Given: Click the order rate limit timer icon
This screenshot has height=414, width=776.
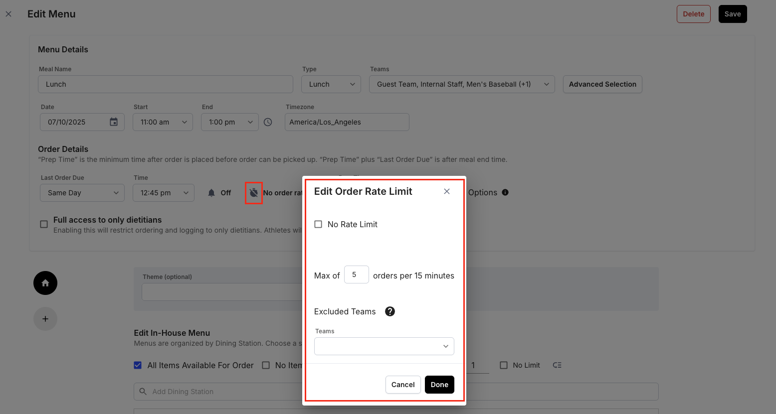Looking at the screenshot, I should point(254,193).
